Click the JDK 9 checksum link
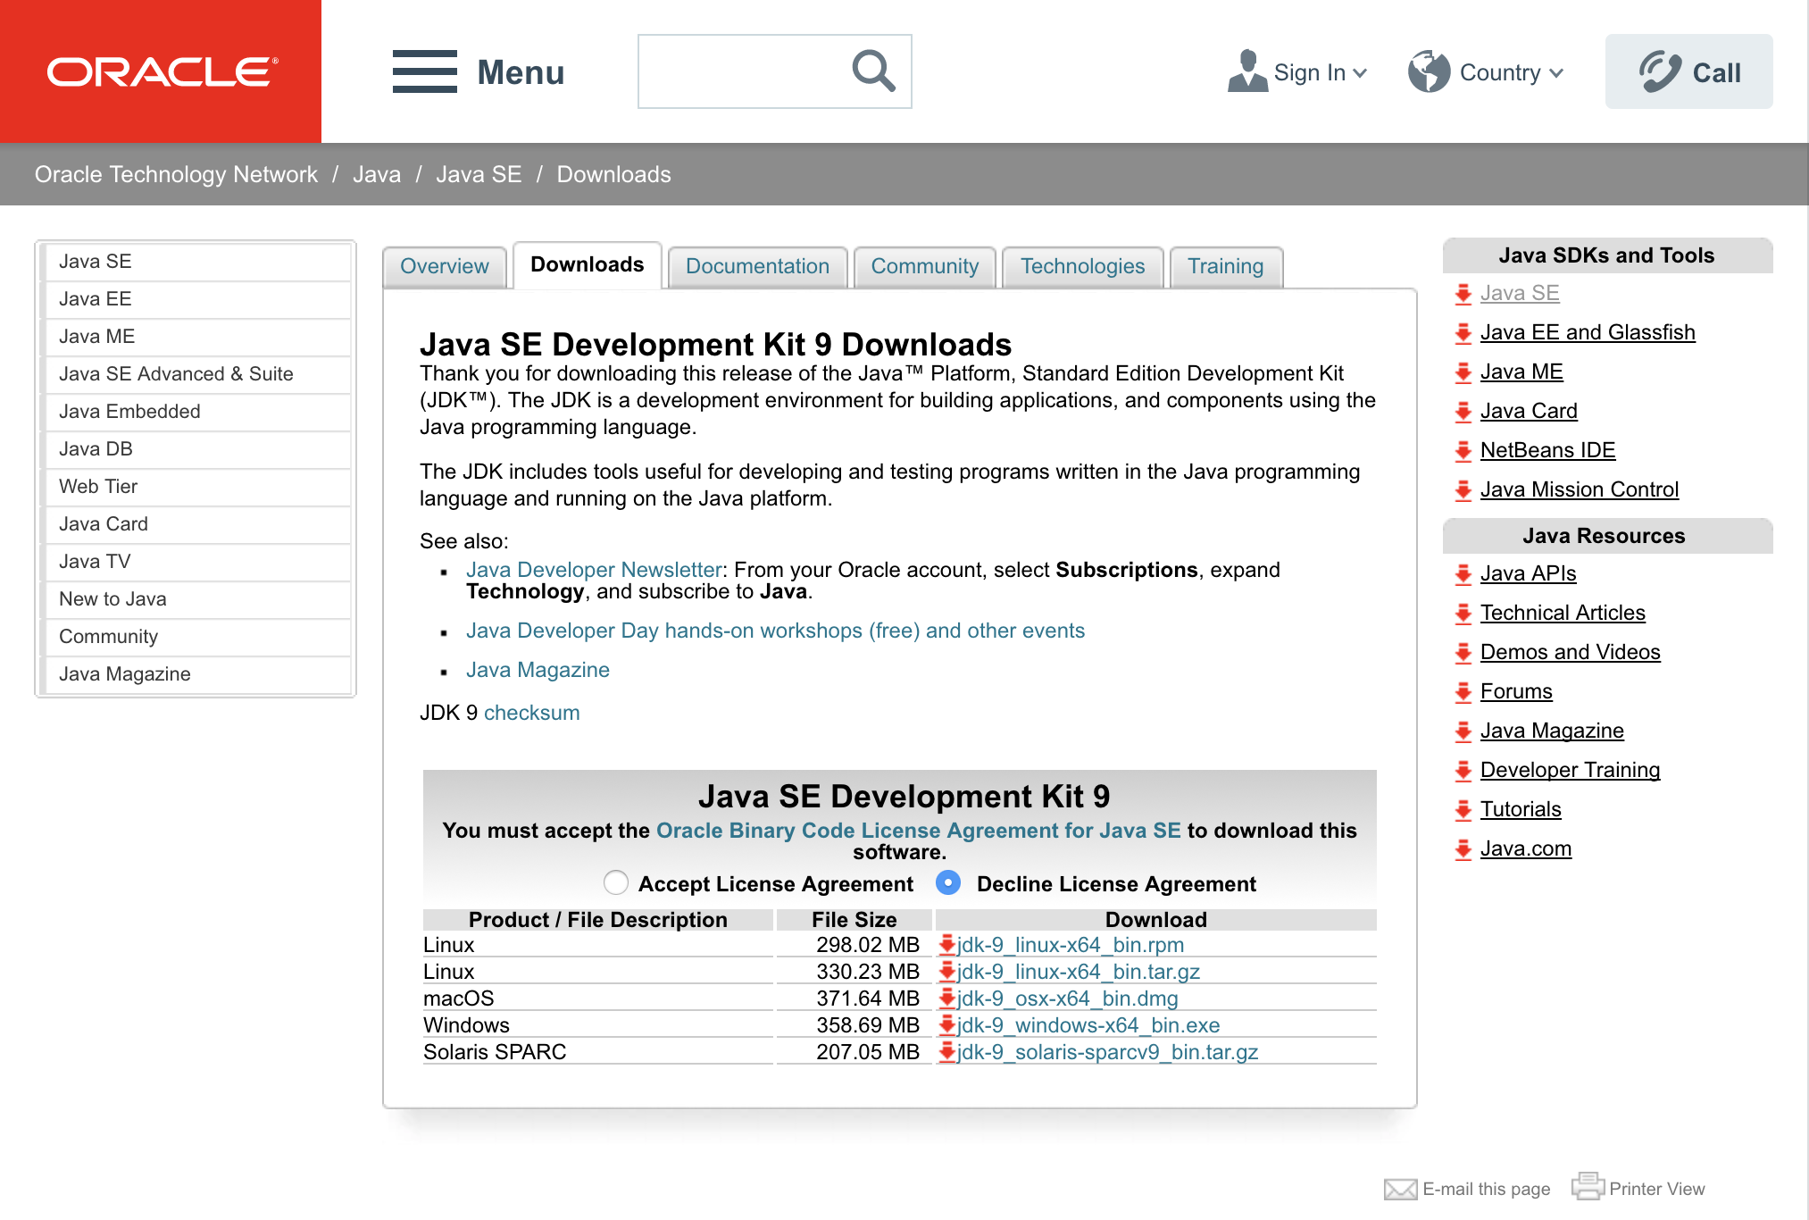Viewport: 1809px width, 1220px height. 532,711
